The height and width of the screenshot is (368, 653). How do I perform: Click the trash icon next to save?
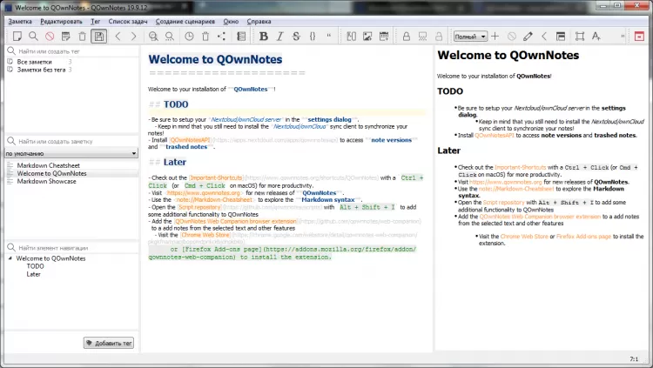82,37
